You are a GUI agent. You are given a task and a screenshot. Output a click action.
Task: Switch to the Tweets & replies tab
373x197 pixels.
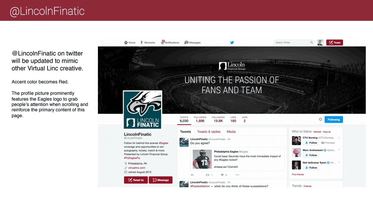pos(209,132)
